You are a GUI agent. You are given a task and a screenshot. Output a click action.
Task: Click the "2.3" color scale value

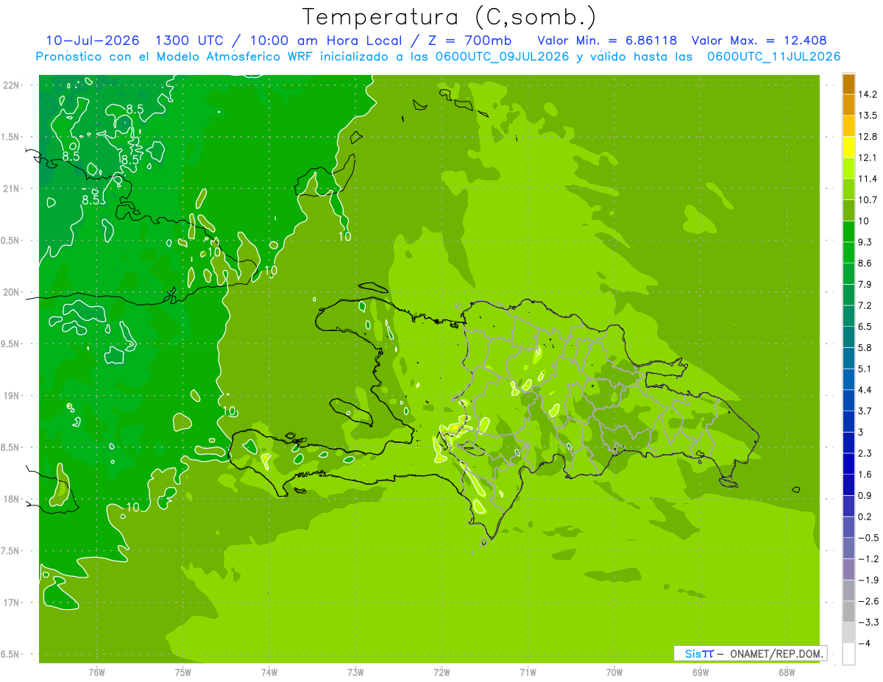click(x=865, y=453)
